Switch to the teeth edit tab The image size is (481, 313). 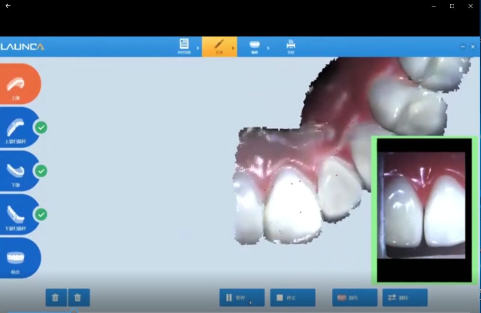pos(254,46)
